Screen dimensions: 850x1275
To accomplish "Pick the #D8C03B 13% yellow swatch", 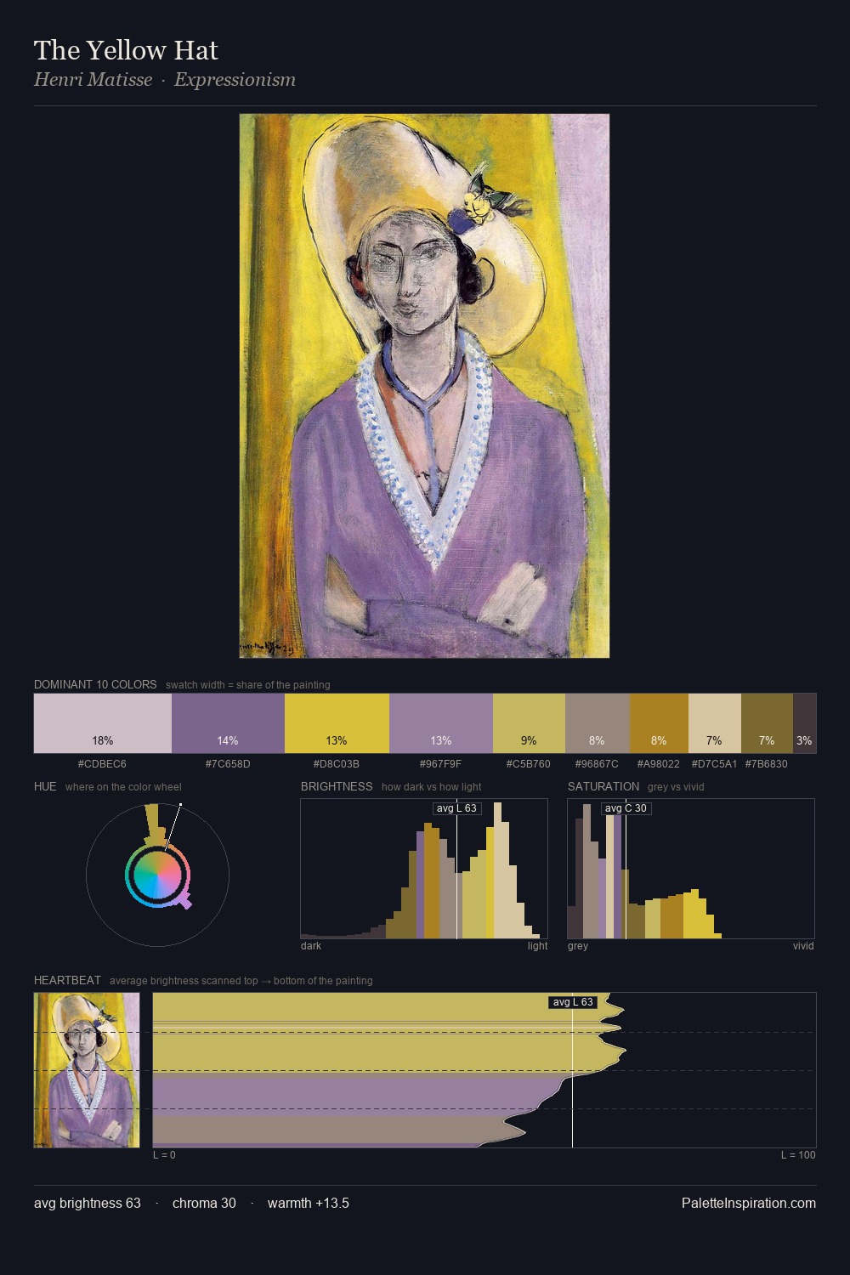I will pos(337,723).
